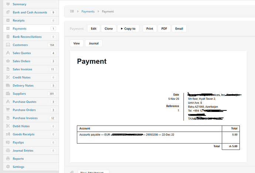This screenshot has width=255, height=173.
Task: Open the Customers link
Action: pyautogui.click(x=20, y=45)
